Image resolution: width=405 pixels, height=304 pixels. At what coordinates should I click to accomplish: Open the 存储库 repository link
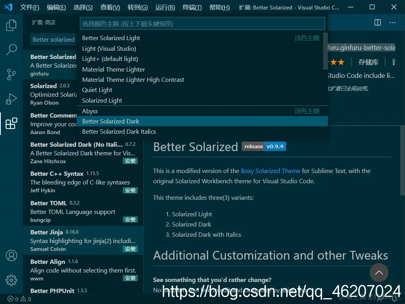point(368,62)
